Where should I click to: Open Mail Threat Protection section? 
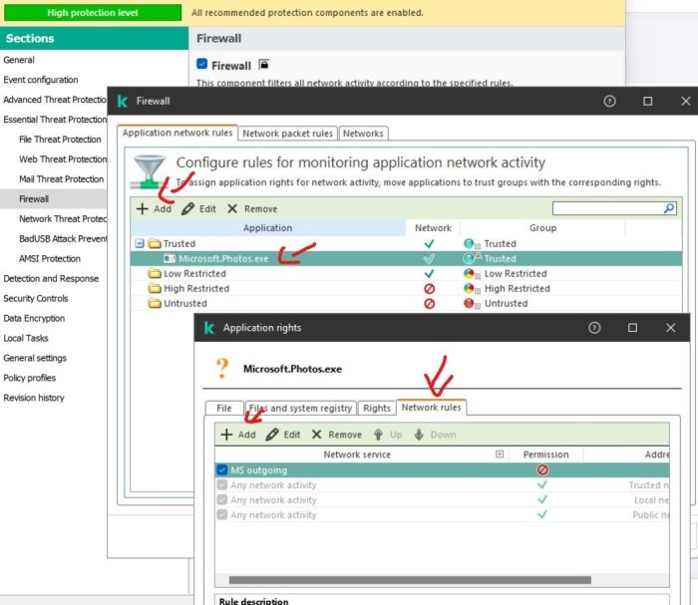tap(62, 178)
